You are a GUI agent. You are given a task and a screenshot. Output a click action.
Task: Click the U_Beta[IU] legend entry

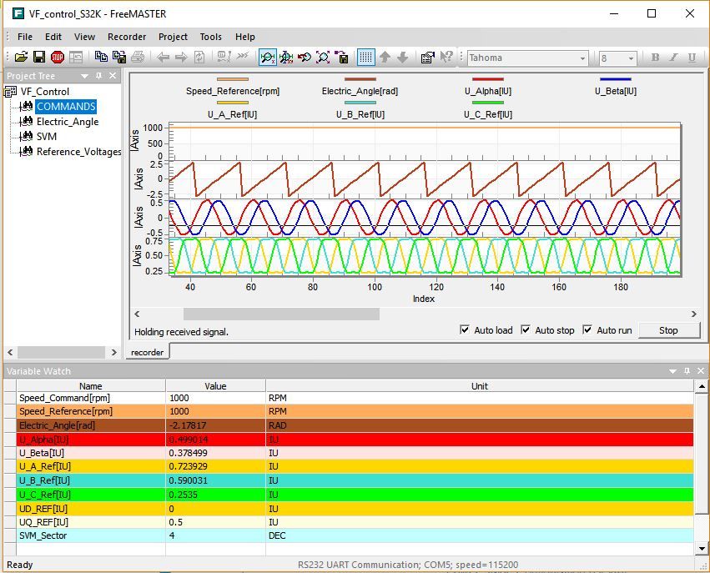pyautogui.click(x=616, y=87)
